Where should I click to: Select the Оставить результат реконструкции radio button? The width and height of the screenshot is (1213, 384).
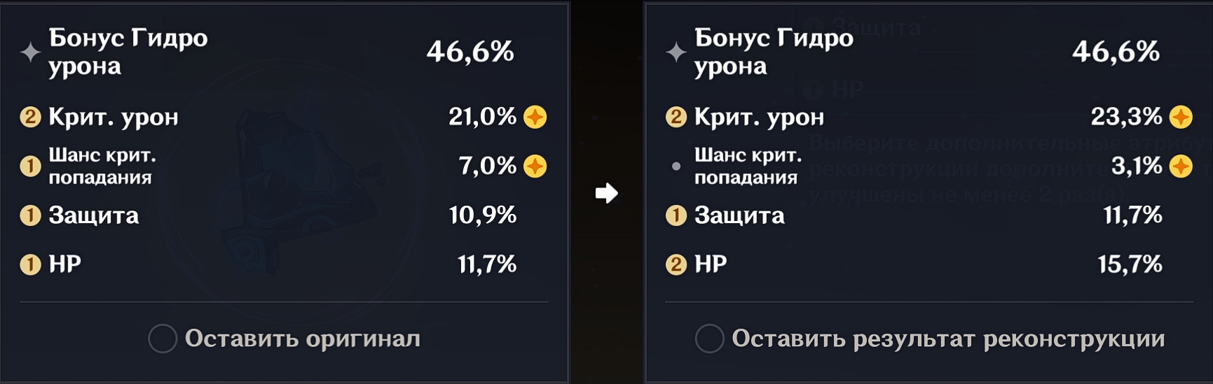tap(709, 339)
